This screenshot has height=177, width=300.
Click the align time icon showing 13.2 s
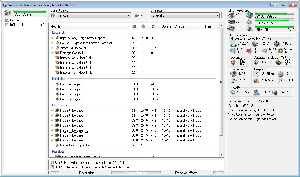256,92
